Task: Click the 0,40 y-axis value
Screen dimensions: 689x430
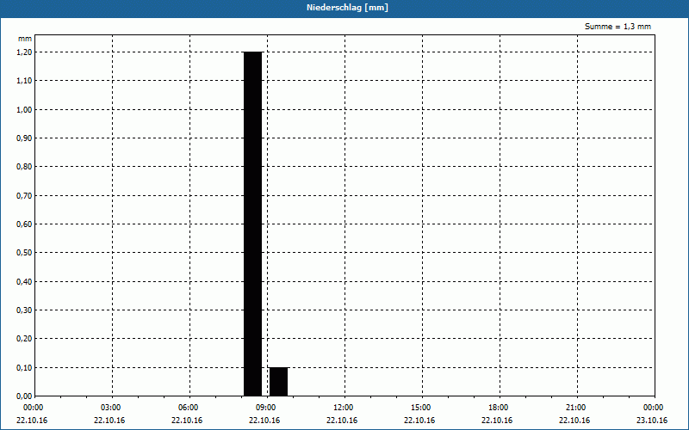Action: pos(24,282)
